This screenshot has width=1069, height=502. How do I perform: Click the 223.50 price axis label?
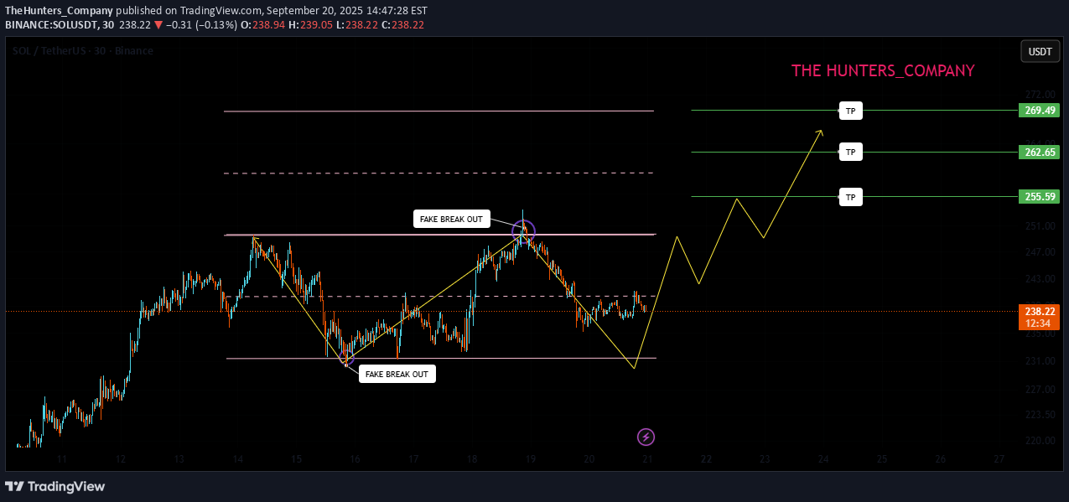coord(1039,415)
